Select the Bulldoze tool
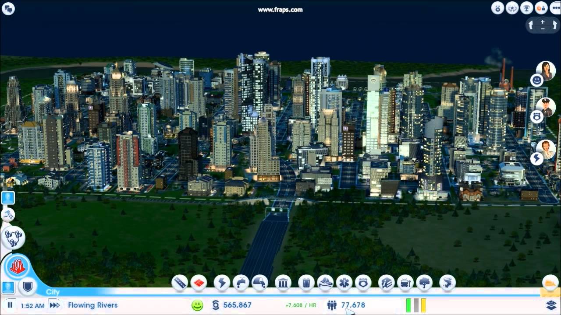 (x=550, y=283)
